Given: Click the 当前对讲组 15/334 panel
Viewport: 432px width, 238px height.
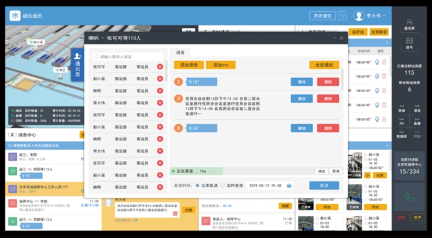Looking at the screenshot, I should pos(409,166).
